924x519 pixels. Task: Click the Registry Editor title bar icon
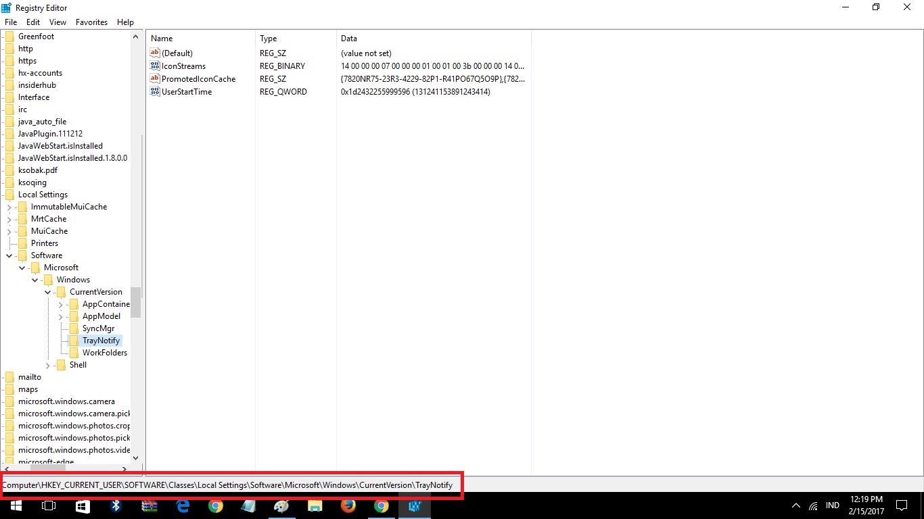7,7
